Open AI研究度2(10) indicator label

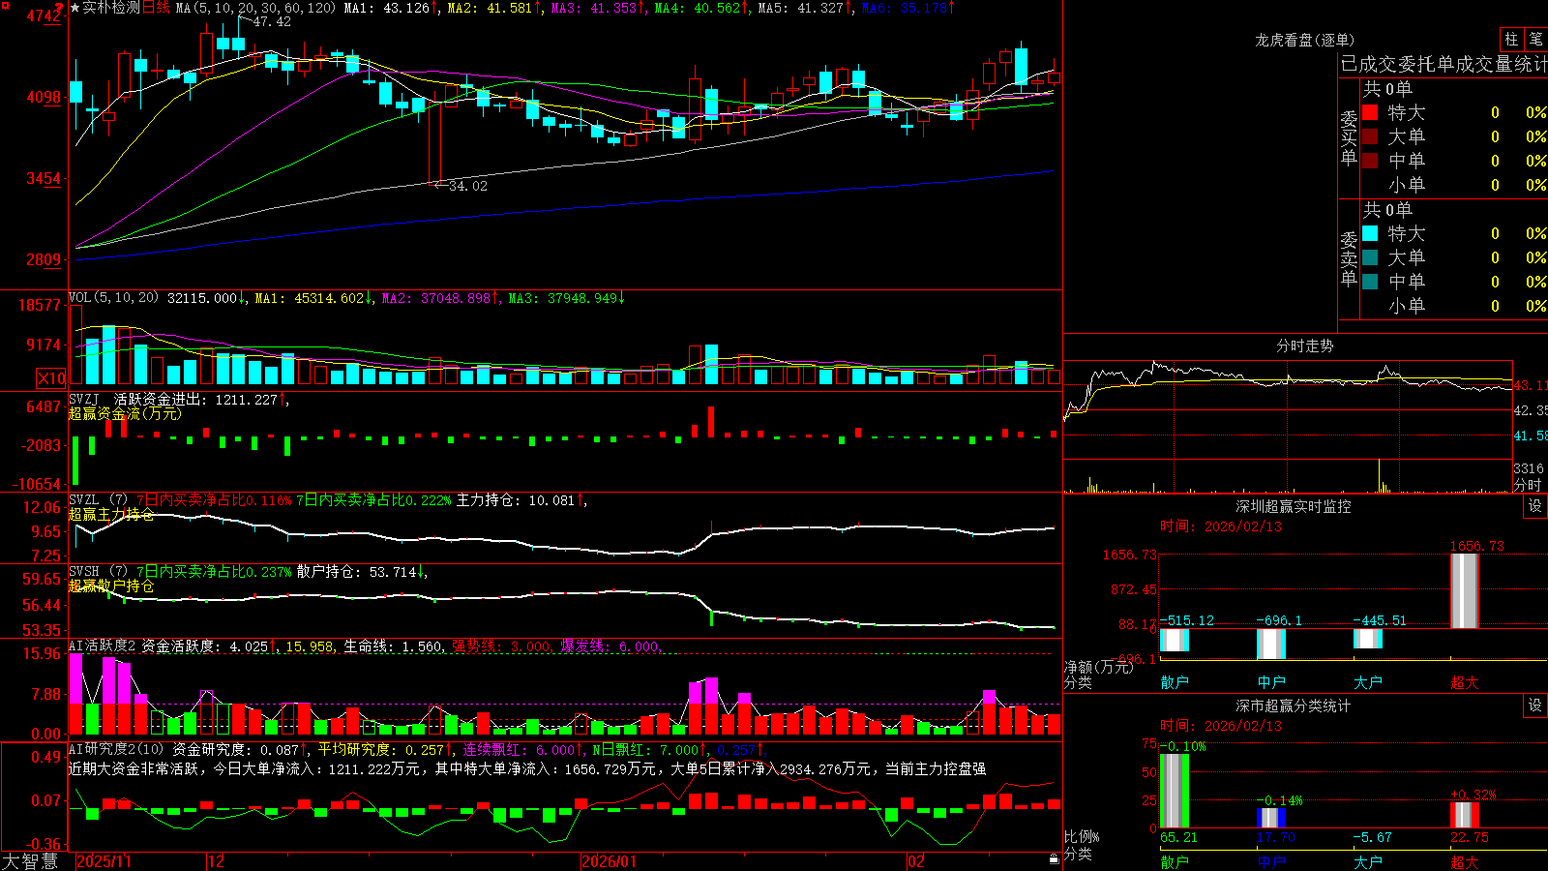(116, 749)
